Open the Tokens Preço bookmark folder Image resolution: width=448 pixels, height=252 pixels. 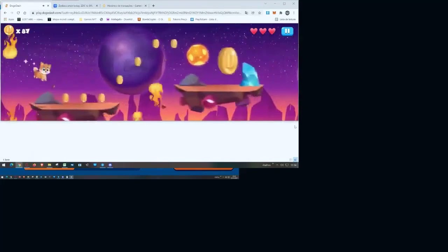tap(177, 19)
